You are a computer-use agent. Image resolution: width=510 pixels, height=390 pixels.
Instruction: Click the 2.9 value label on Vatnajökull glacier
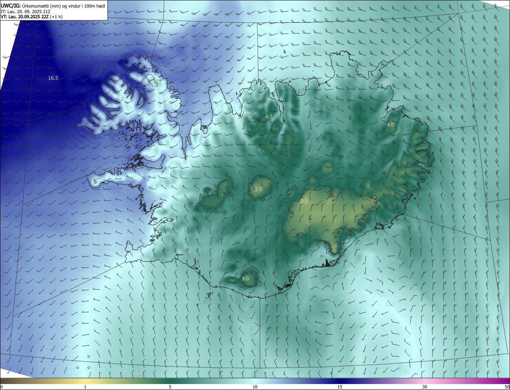pos(304,202)
